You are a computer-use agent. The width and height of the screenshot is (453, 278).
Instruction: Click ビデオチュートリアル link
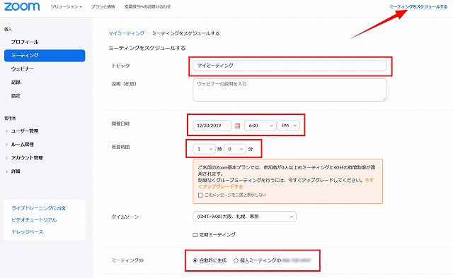(34, 220)
